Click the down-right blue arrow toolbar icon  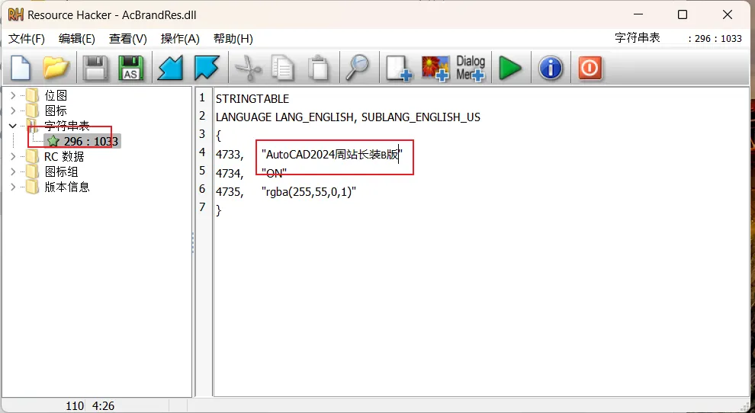[x=207, y=68]
